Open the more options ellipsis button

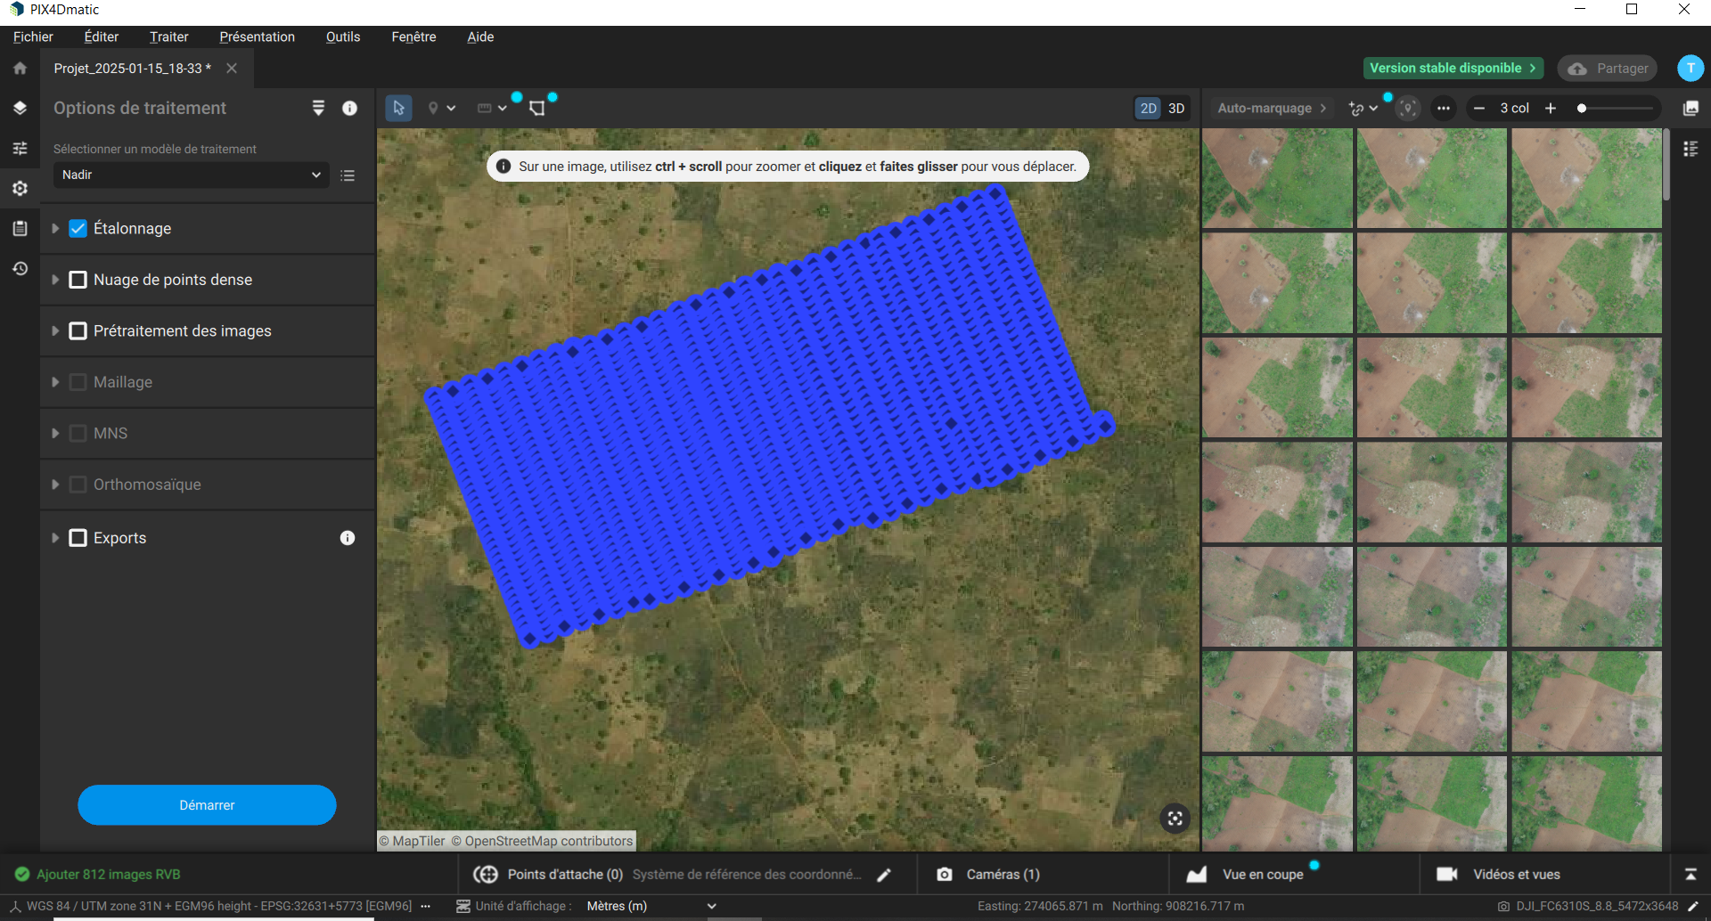1444,108
